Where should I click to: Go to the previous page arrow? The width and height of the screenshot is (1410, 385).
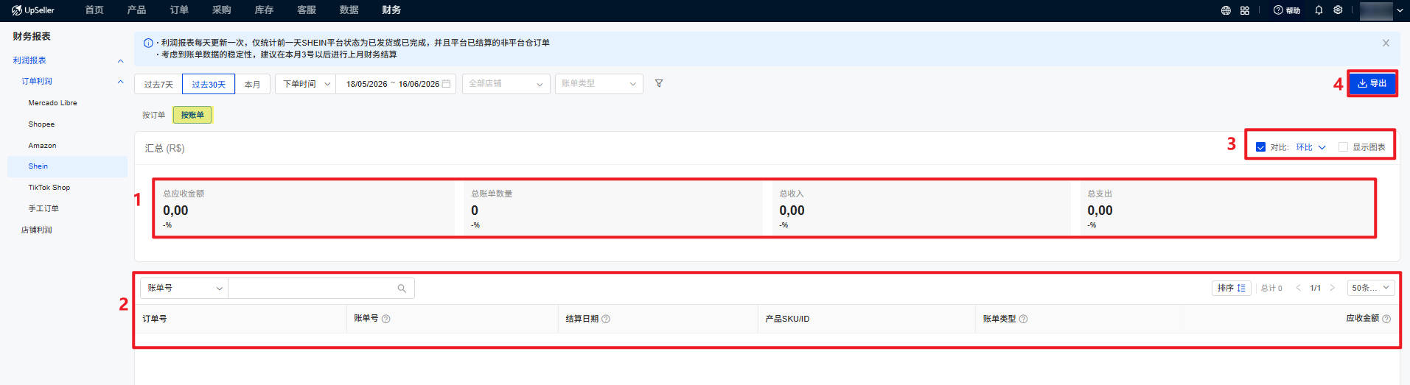1298,288
